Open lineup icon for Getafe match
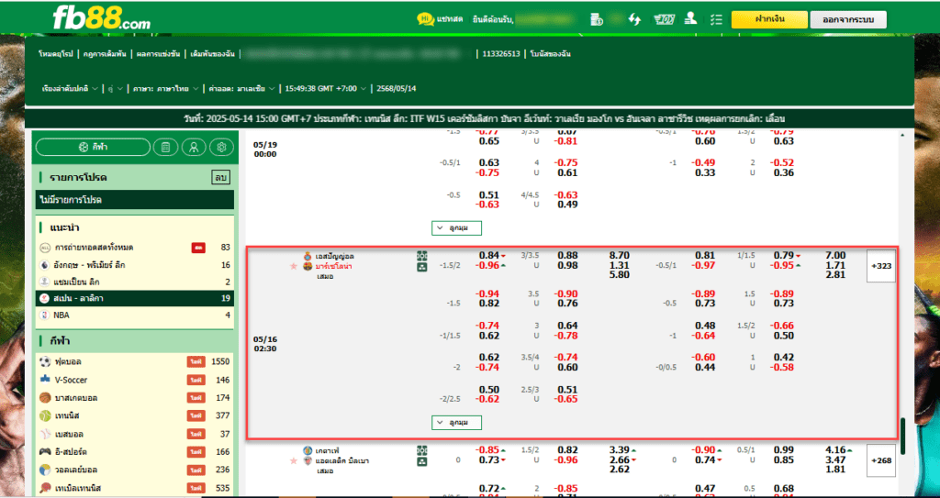Screen dimensions: 940x498 point(422,449)
